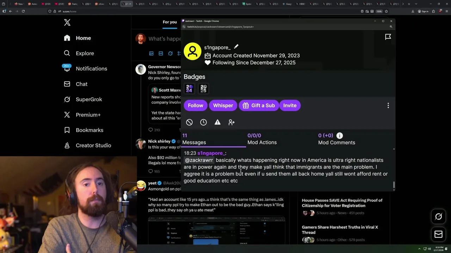Image resolution: width=451 pixels, height=253 pixels.
Task: Click the Notifications bell icon
Action: point(67,69)
